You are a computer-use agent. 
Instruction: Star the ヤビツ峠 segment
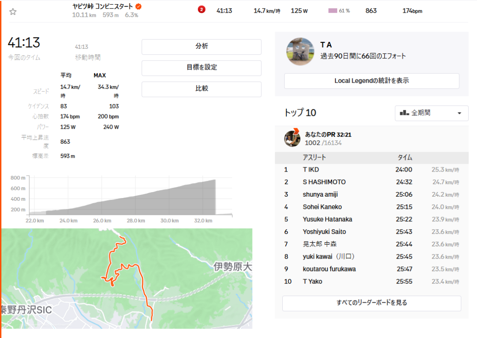(x=13, y=12)
